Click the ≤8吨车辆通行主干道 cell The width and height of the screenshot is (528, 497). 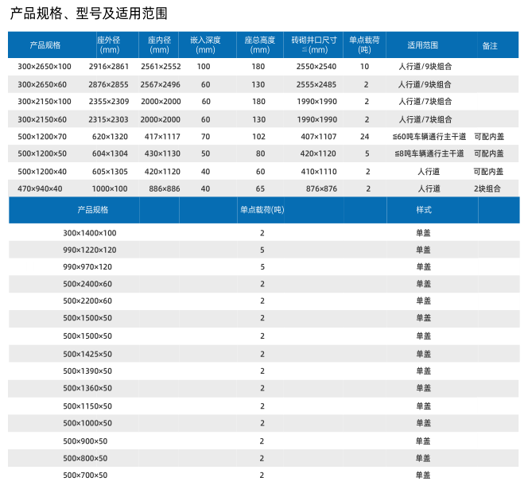pyautogui.click(x=429, y=153)
